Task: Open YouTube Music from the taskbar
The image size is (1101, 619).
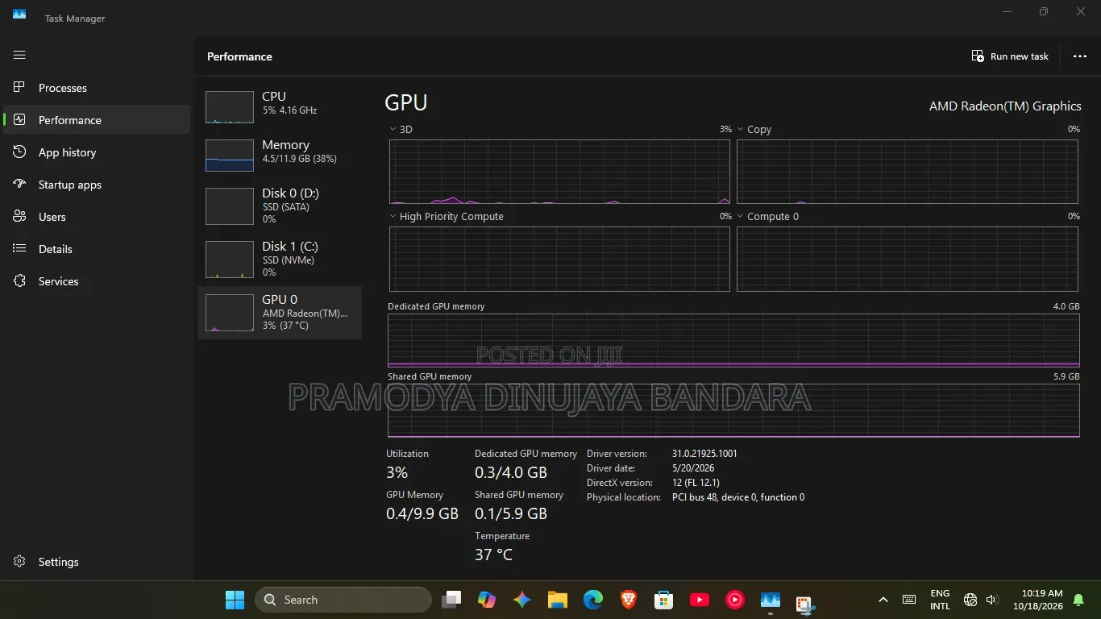Action: (x=735, y=600)
